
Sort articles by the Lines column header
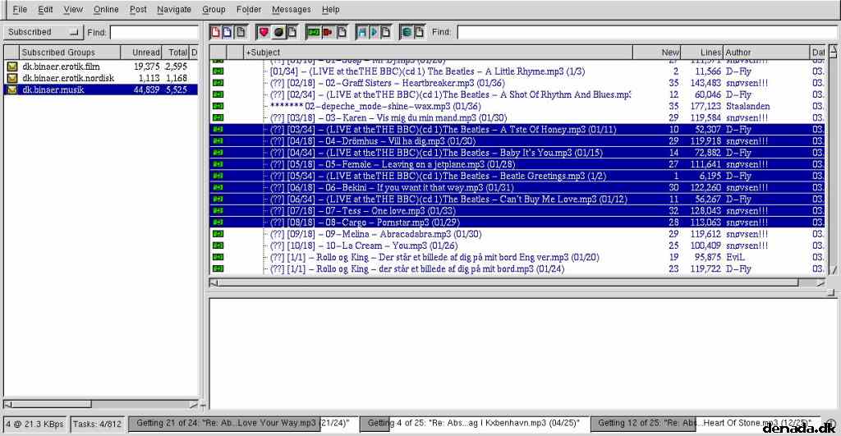(x=702, y=53)
